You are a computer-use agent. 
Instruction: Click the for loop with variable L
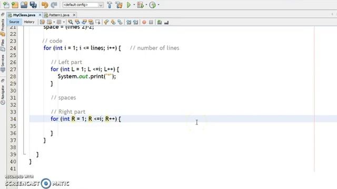pyautogui.click(x=85, y=69)
